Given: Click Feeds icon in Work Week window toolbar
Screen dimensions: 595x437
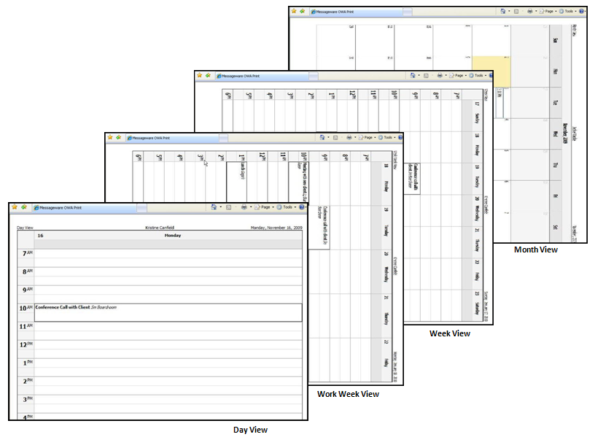Looking at the screenshot, I should point(335,137).
